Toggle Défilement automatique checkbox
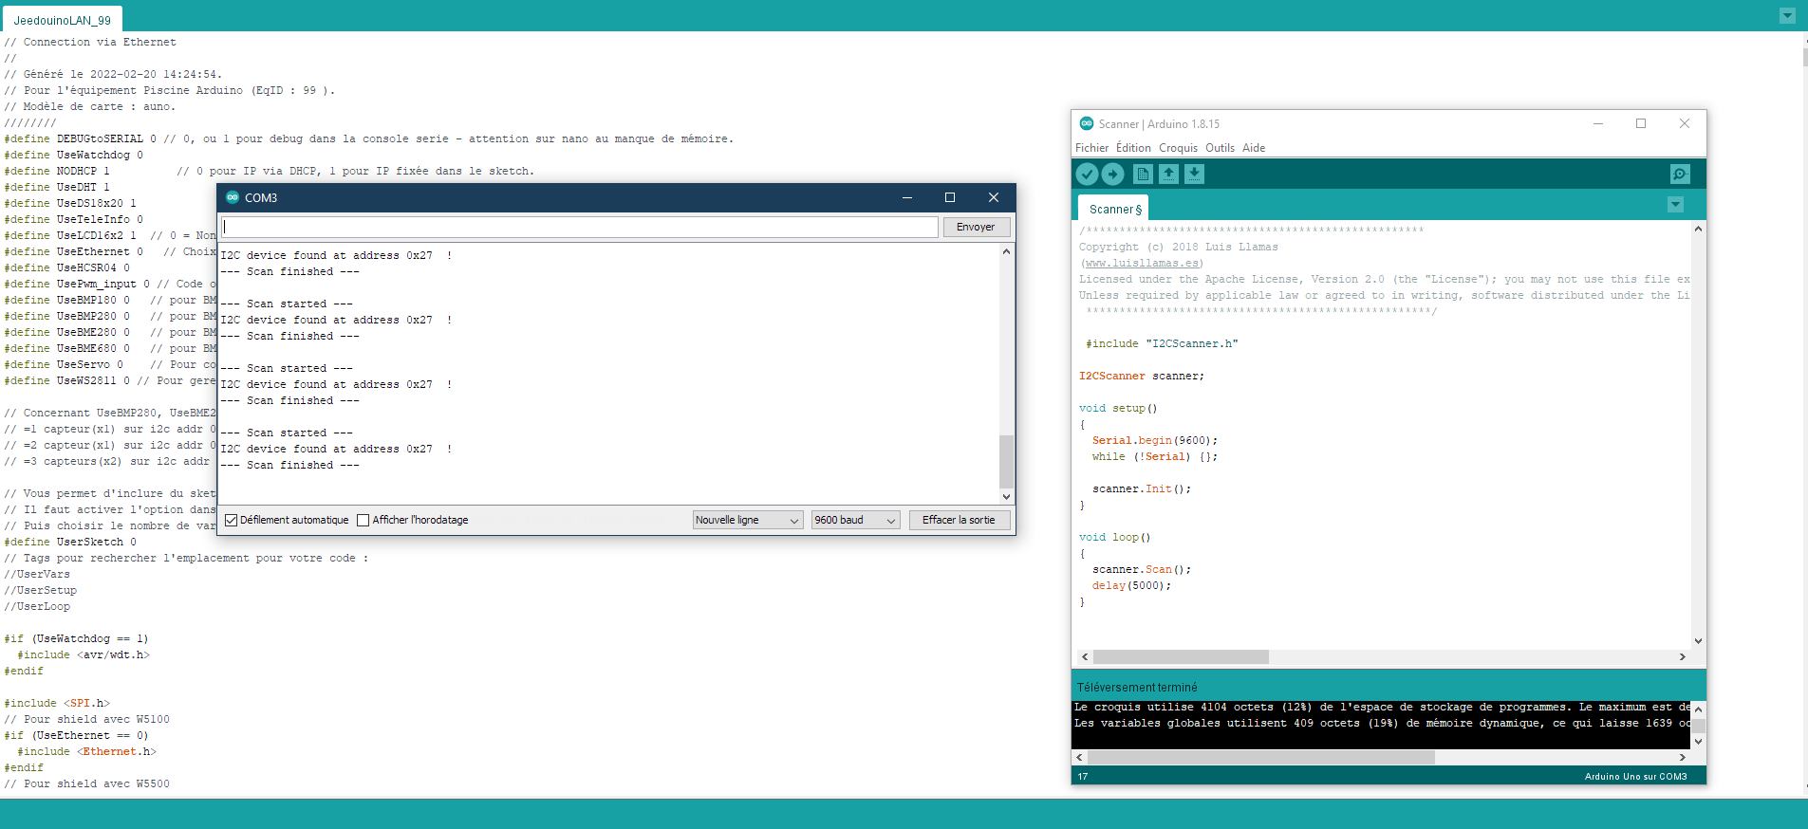Viewport: 1808px width, 829px height. (x=231, y=520)
